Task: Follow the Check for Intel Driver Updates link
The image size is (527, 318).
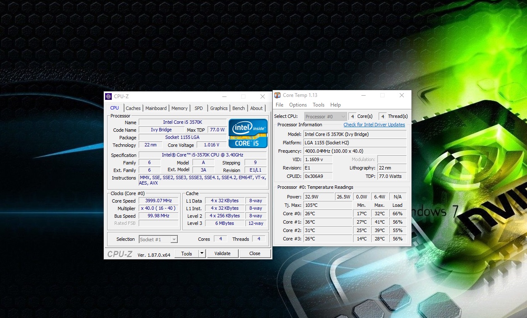Action: 374,125
